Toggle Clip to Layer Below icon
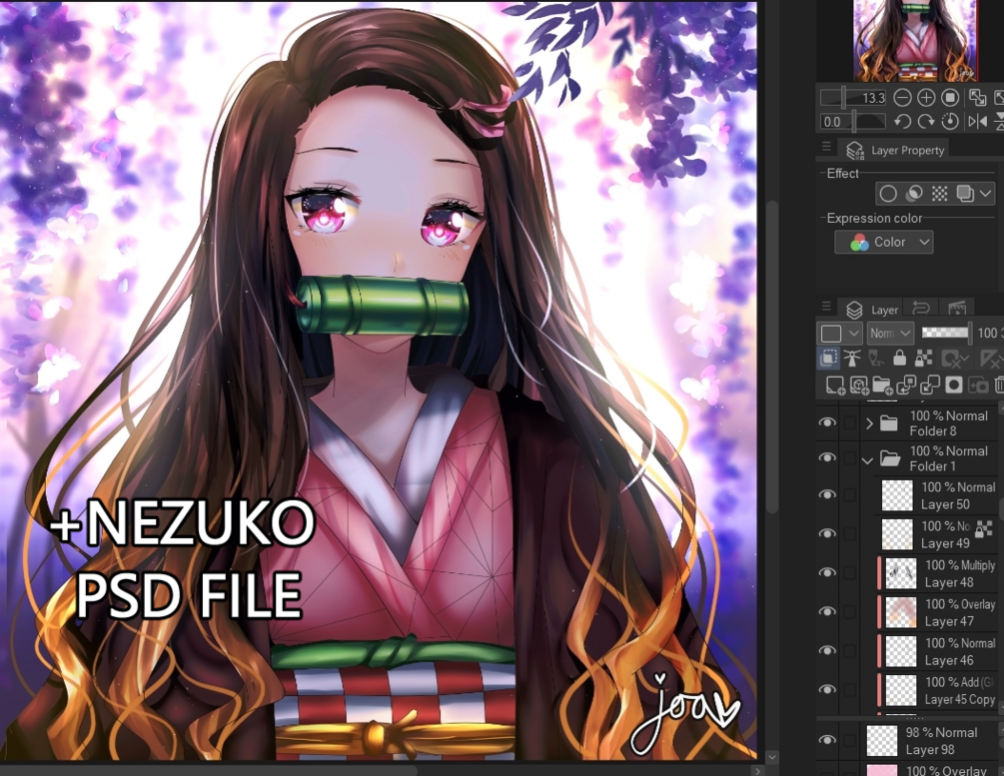1004x776 pixels. click(828, 359)
